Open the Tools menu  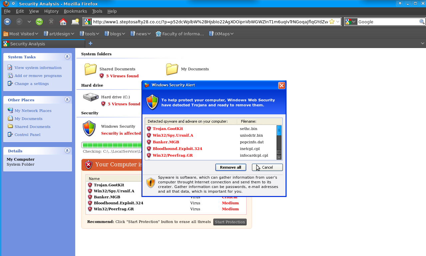click(97, 11)
